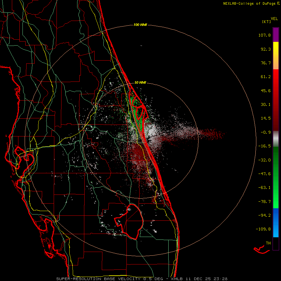Click the -47.6 velocity scale value

coord(264,174)
